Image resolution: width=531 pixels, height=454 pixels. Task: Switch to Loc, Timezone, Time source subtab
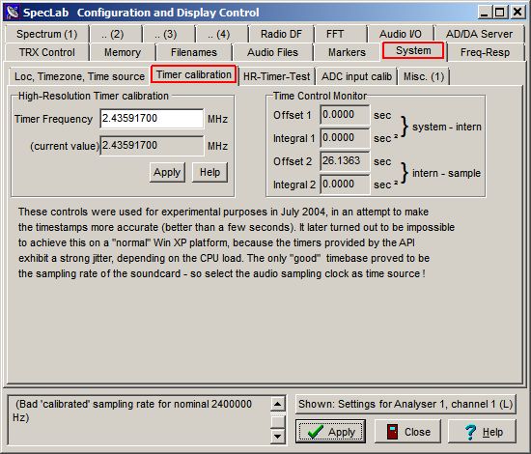point(79,76)
